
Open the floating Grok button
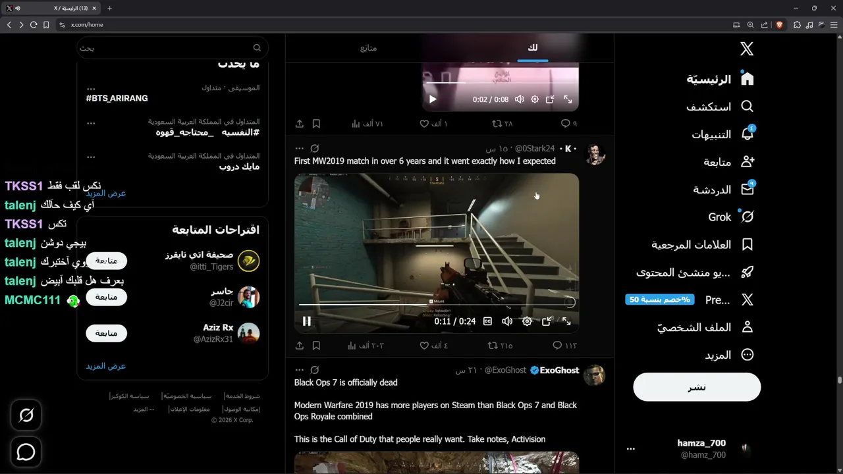point(26,415)
